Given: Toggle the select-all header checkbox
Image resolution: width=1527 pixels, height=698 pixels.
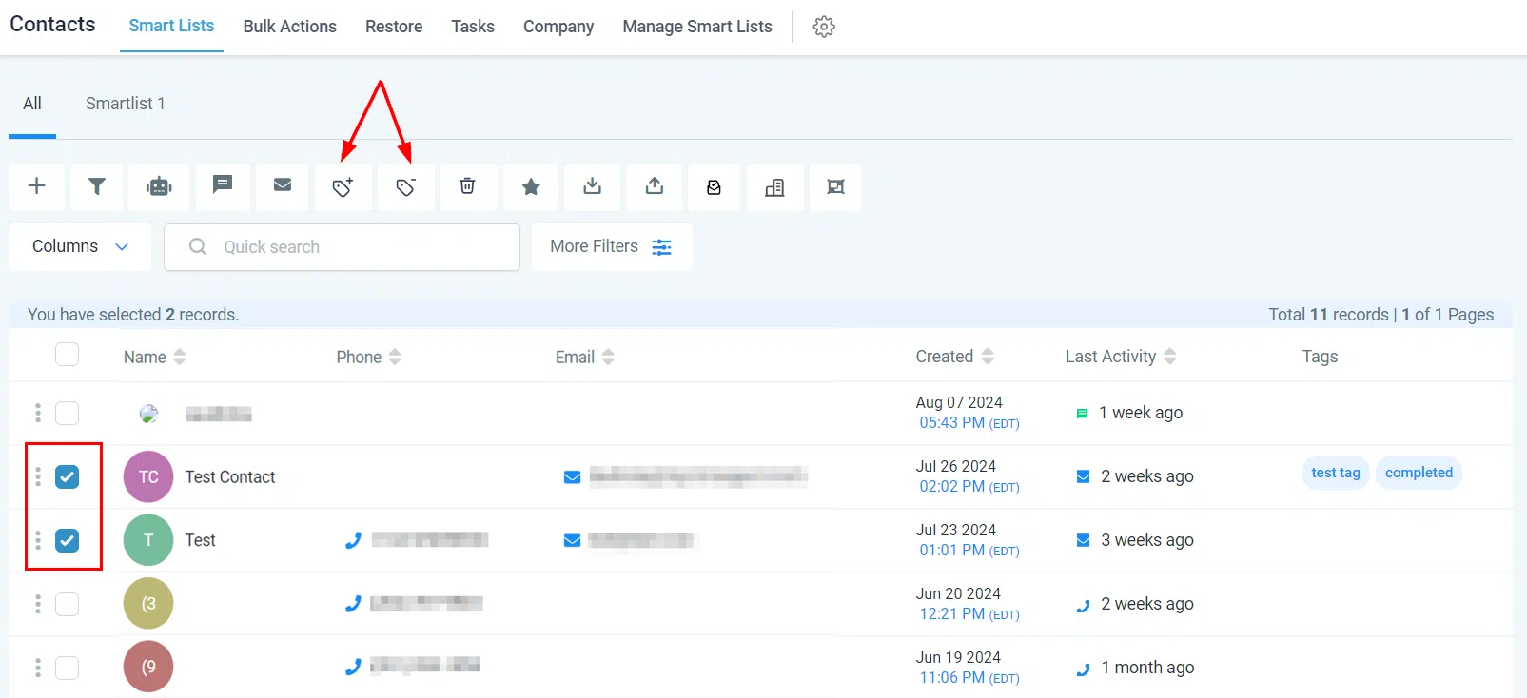Looking at the screenshot, I should (x=67, y=355).
